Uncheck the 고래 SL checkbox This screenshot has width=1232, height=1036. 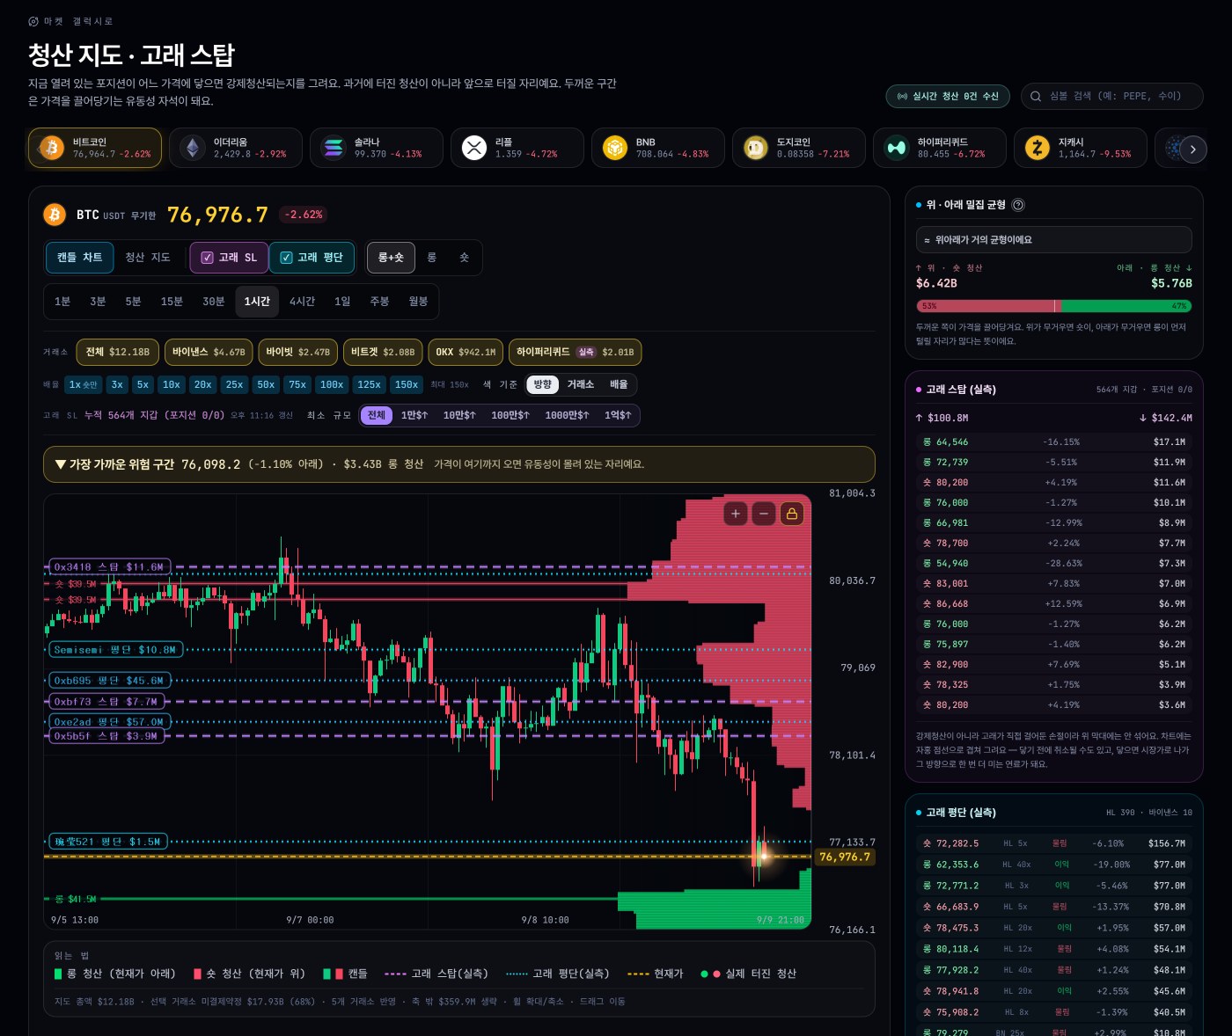[x=208, y=258]
